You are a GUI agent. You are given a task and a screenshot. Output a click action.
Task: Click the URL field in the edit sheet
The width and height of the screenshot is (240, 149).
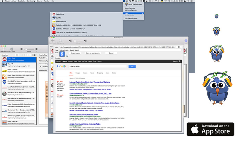point(117,47)
